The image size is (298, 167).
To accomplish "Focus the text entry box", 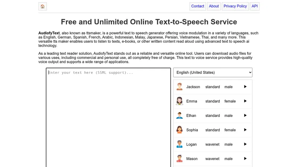I will click(108, 117).
